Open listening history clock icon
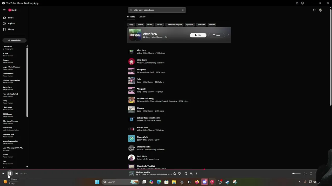 [x=315, y=10]
